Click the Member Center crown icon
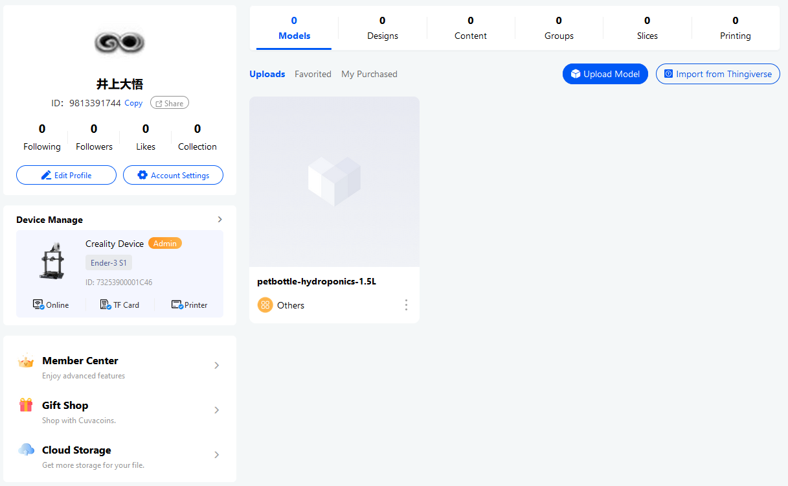The image size is (788, 486). click(26, 362)
